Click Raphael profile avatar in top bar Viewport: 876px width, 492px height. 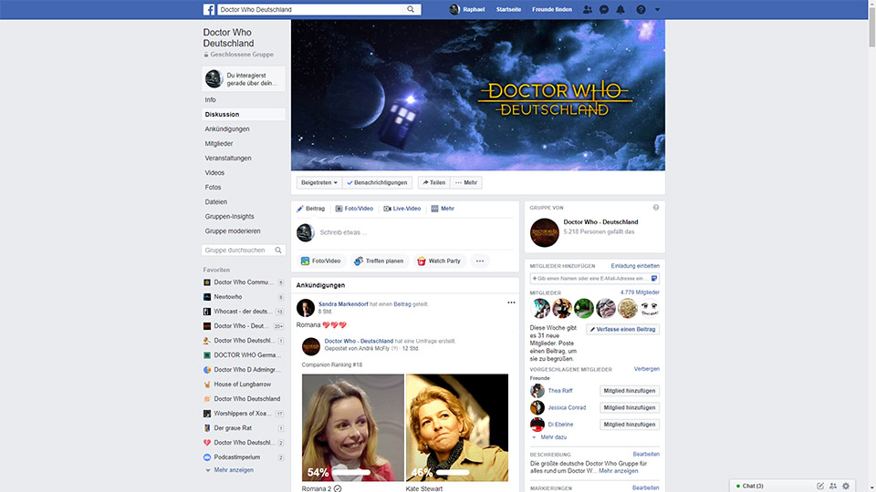(x=454, y=9)
